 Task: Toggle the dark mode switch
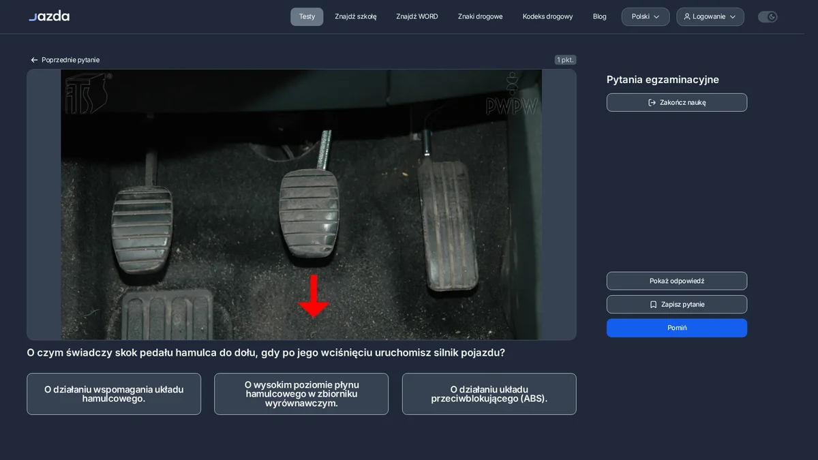coord(768,16)
